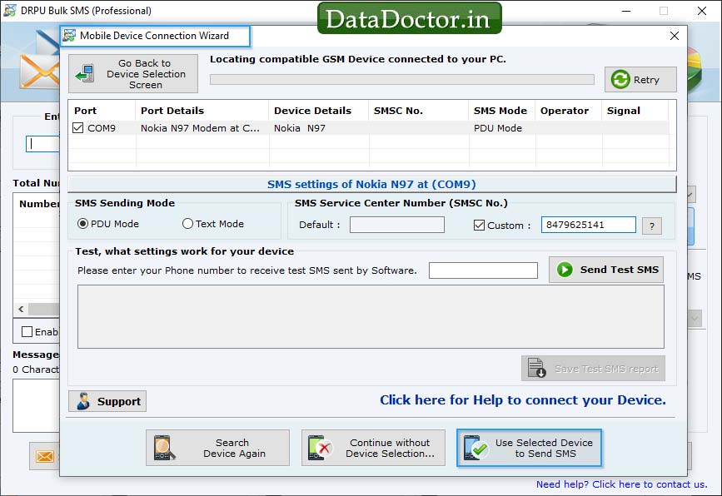Click the Operator column header

(568, 111)
